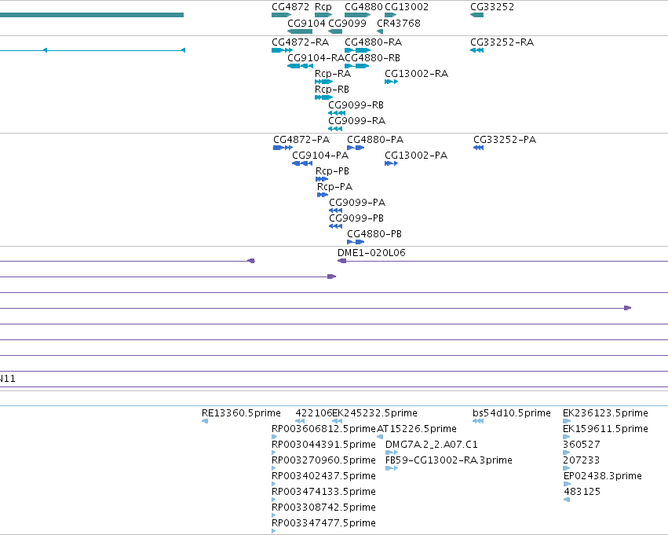Image resolution: width=668 pixels, height=535 pixels.
Task: Click the Rcp-RB transcript glyph
Action: 323,97
